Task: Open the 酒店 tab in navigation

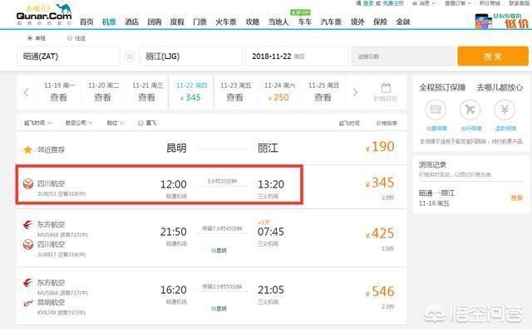Action: (x=131, y=22)
